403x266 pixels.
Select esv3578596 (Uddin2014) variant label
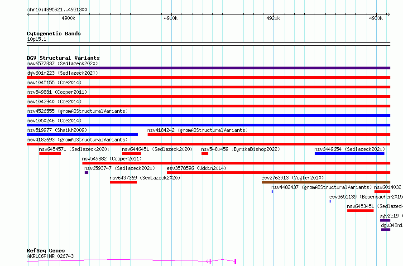click(197, 168)
